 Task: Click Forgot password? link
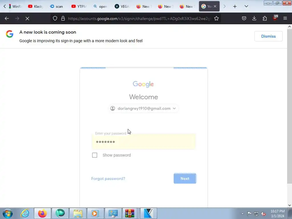(108, 179)
